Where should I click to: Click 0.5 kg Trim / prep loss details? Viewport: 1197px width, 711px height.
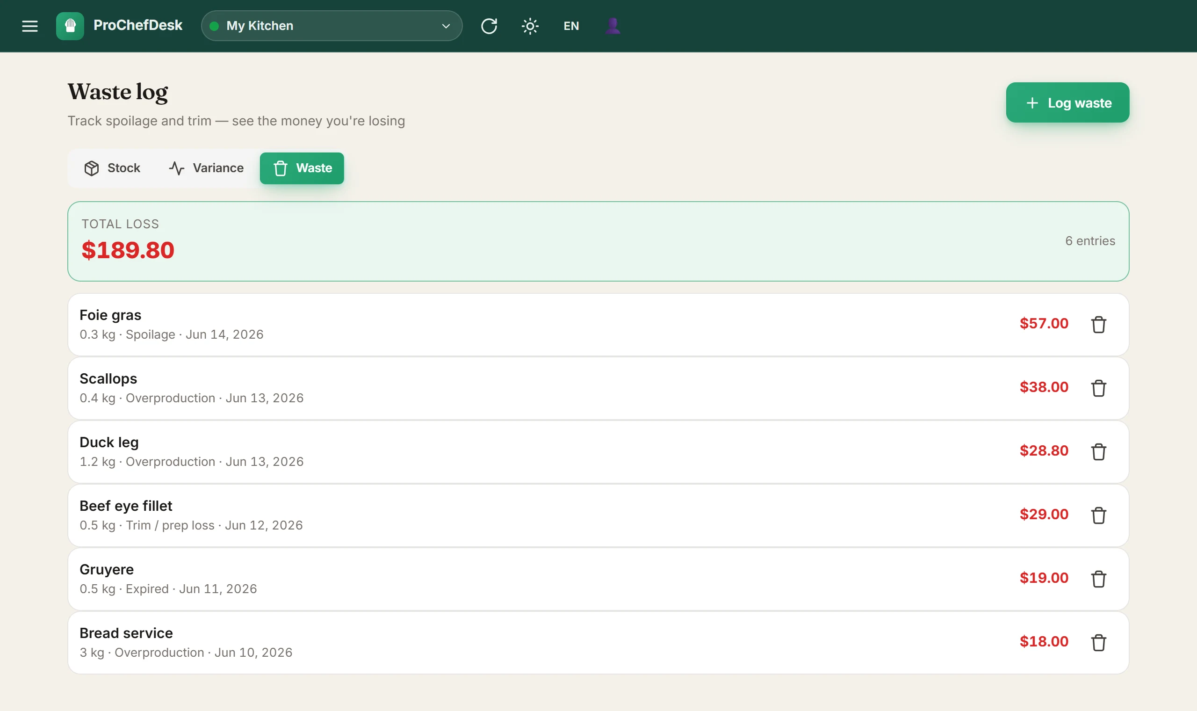click(191, 525)
